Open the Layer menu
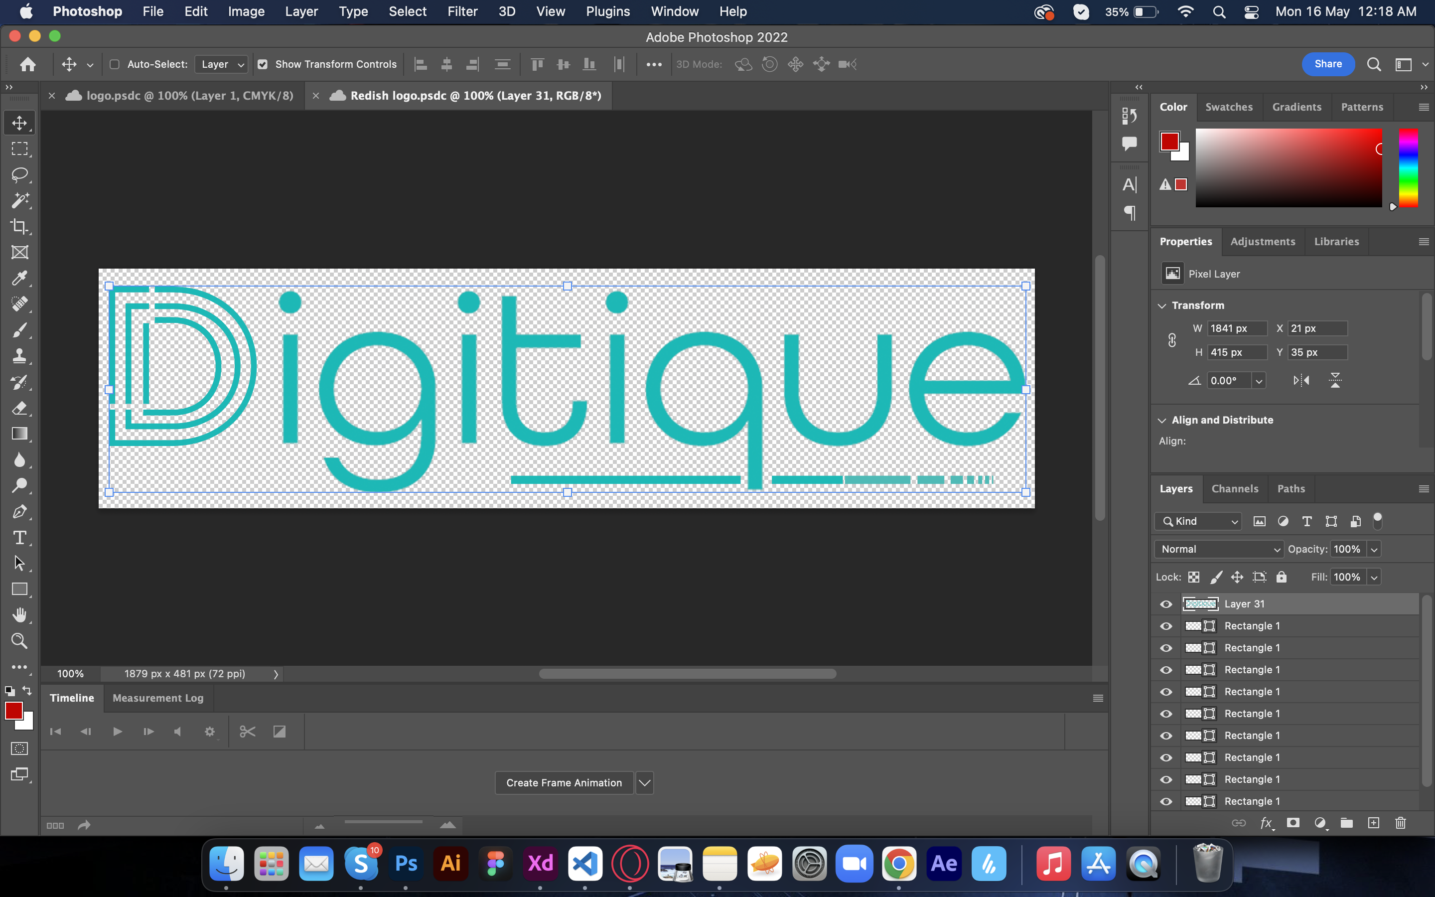This screenshot has width=1435, height=897. [301, 12]
